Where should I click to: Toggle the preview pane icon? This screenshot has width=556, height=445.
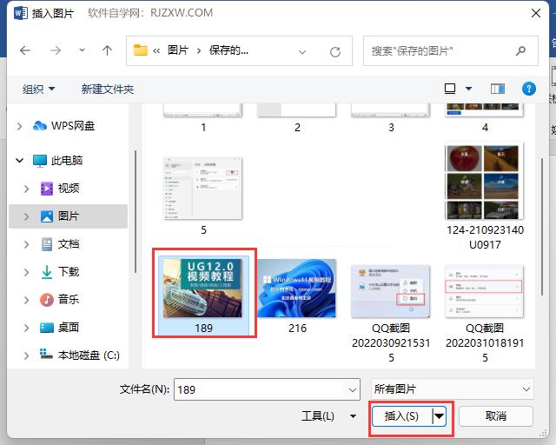pyautogui.click(x=498, y=89)
